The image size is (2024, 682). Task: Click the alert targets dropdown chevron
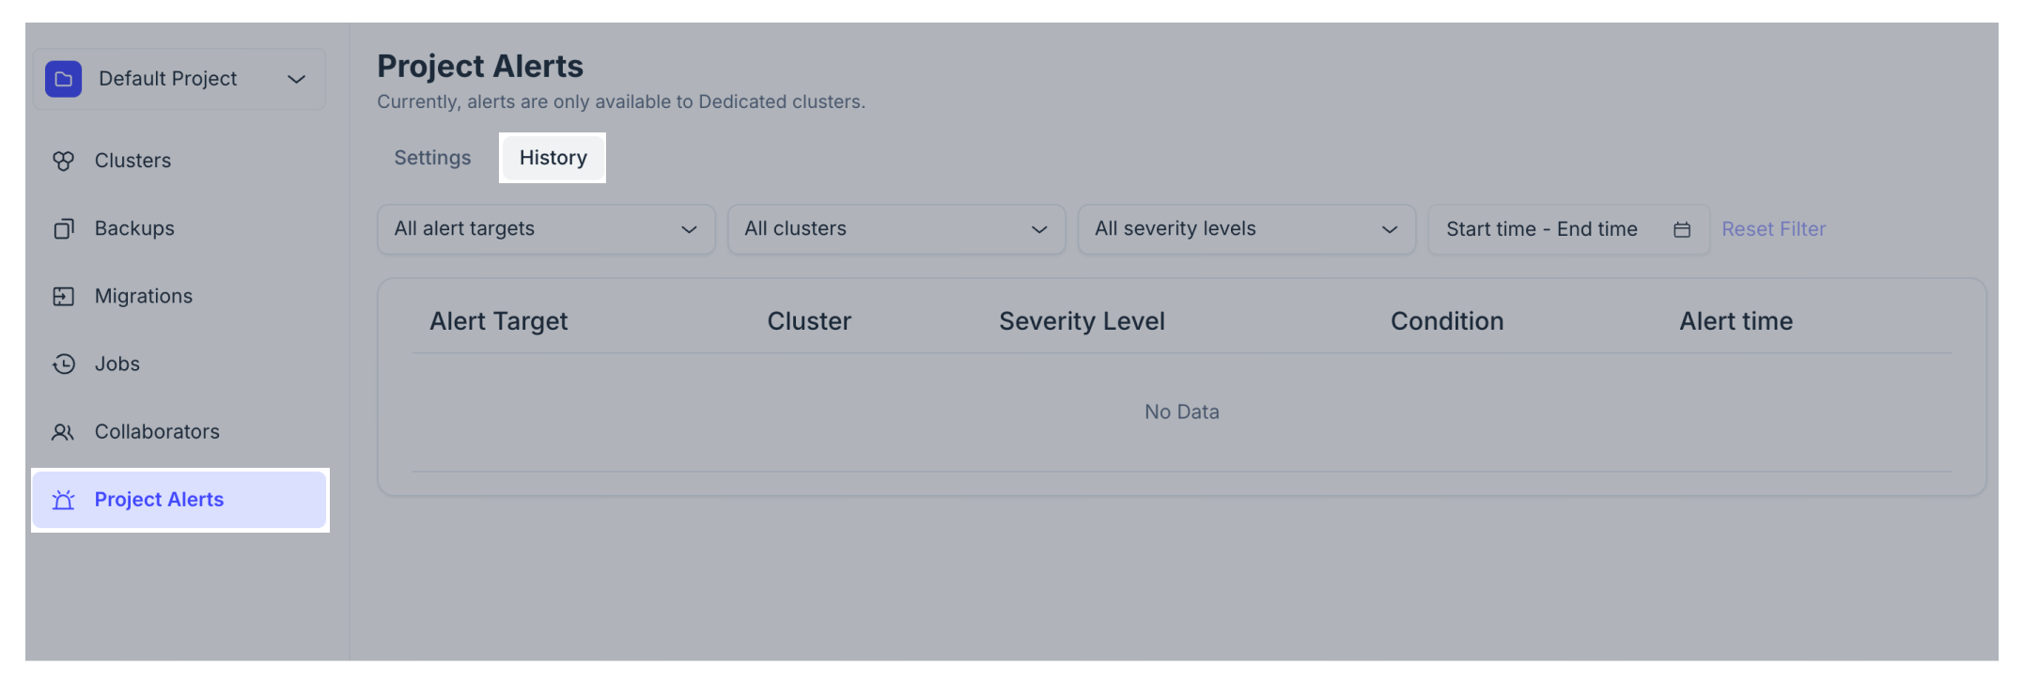point(689,229)
